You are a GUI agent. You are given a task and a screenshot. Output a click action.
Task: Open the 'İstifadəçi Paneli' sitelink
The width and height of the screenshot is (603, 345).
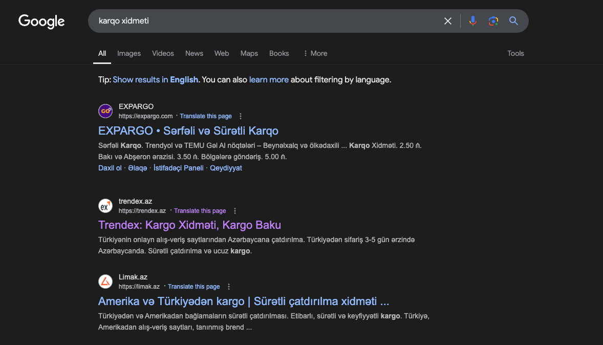coord(179,168)
